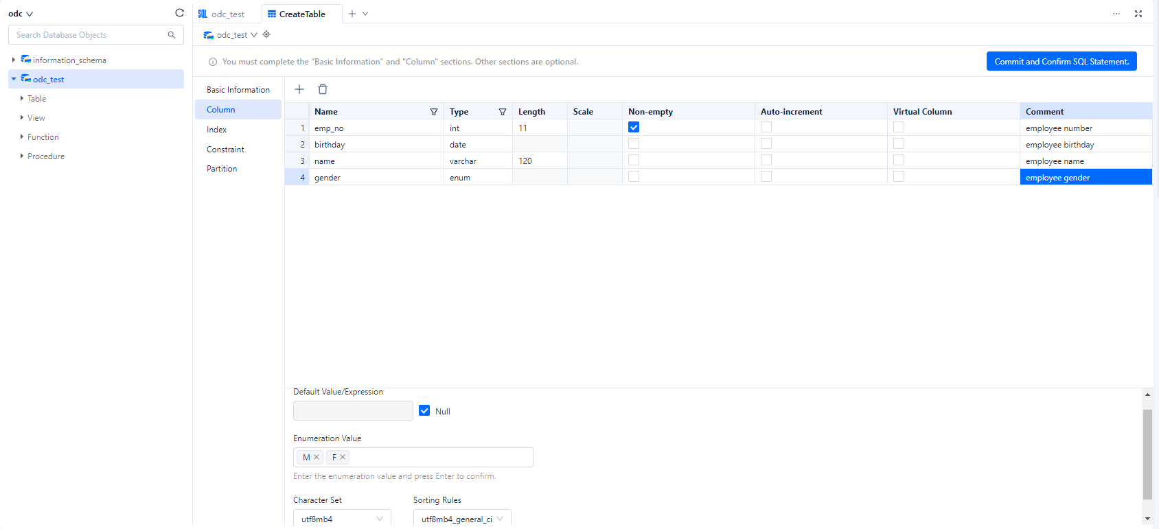The height and width of the screenshot is (529, 1159).
Task: Refresh the database object list
Action: click(179, 13)
